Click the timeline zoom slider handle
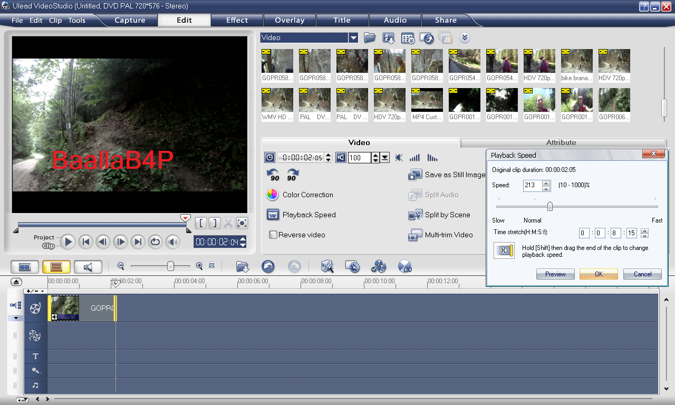The image size is (675, 405). click(x=170, y=266)
